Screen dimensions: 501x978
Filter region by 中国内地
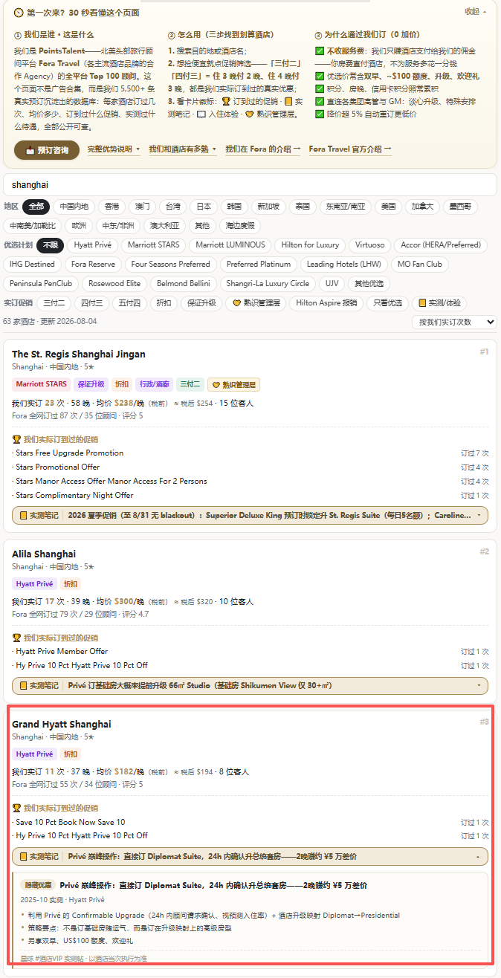[74, 206]
